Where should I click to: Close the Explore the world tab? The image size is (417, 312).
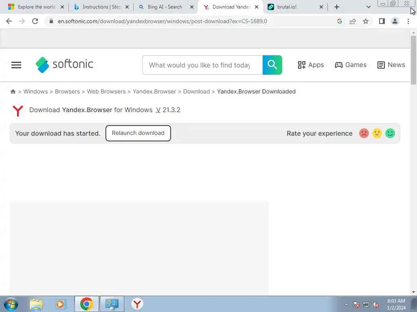tap(62, 7)
